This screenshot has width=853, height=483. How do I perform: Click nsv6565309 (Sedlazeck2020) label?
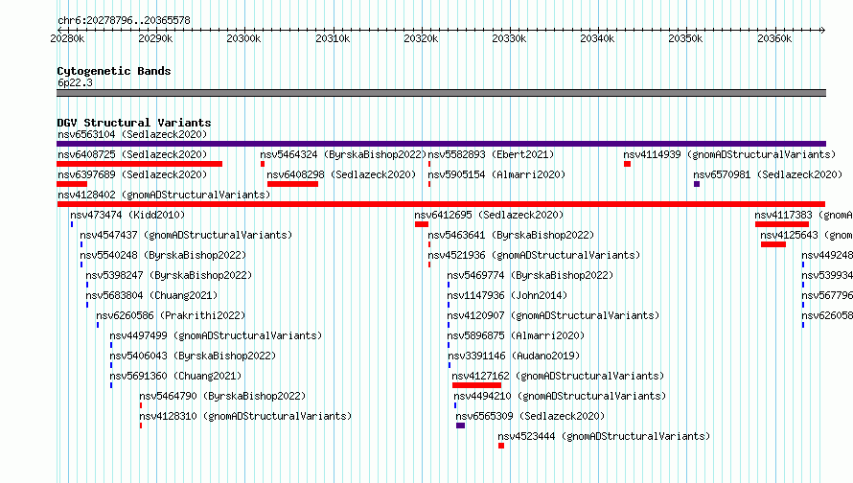click(x=530, y=416)
